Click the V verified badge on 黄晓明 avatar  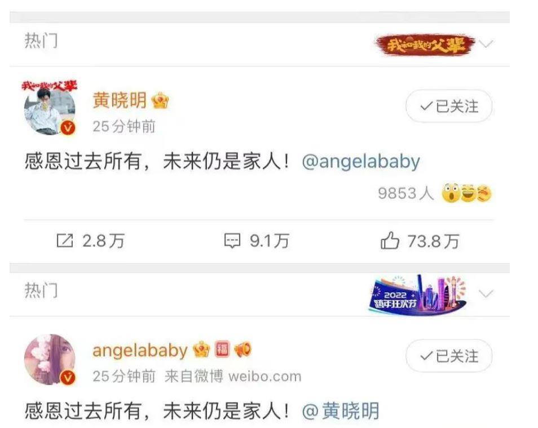point(68,128)
